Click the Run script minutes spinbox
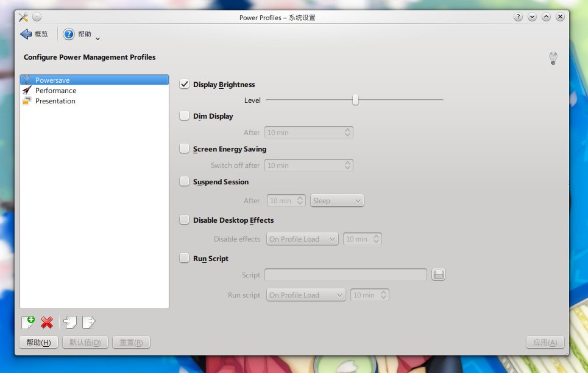Viewport: 588px width, 373px height. click(370, 295)
